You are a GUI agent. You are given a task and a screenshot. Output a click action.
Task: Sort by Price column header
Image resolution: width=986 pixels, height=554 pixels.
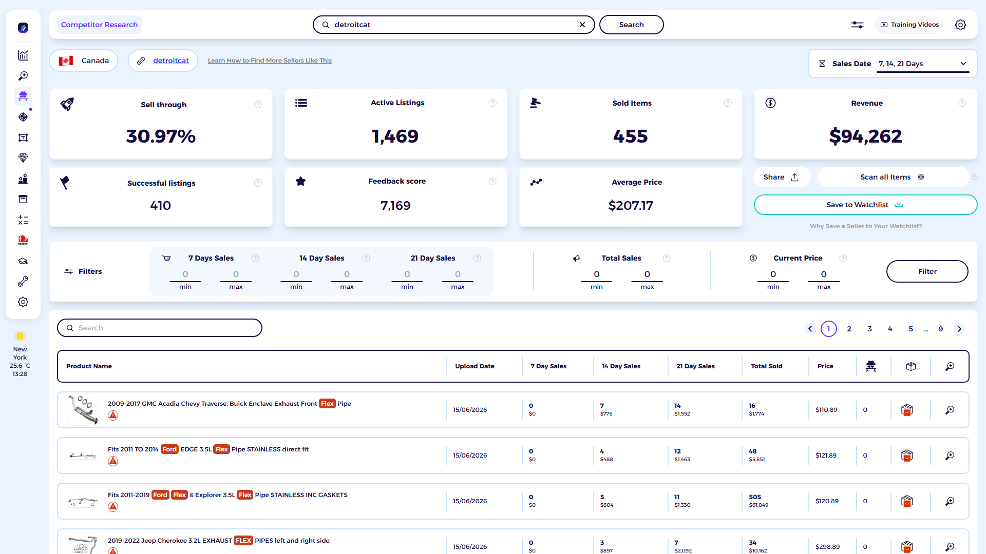[x=825, y=366]
